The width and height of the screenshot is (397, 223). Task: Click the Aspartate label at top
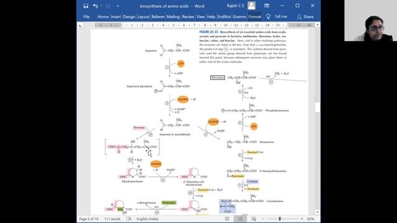coord(151,51)
